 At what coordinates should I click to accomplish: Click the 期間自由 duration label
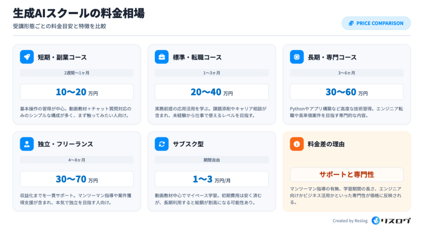coord(212,160)
